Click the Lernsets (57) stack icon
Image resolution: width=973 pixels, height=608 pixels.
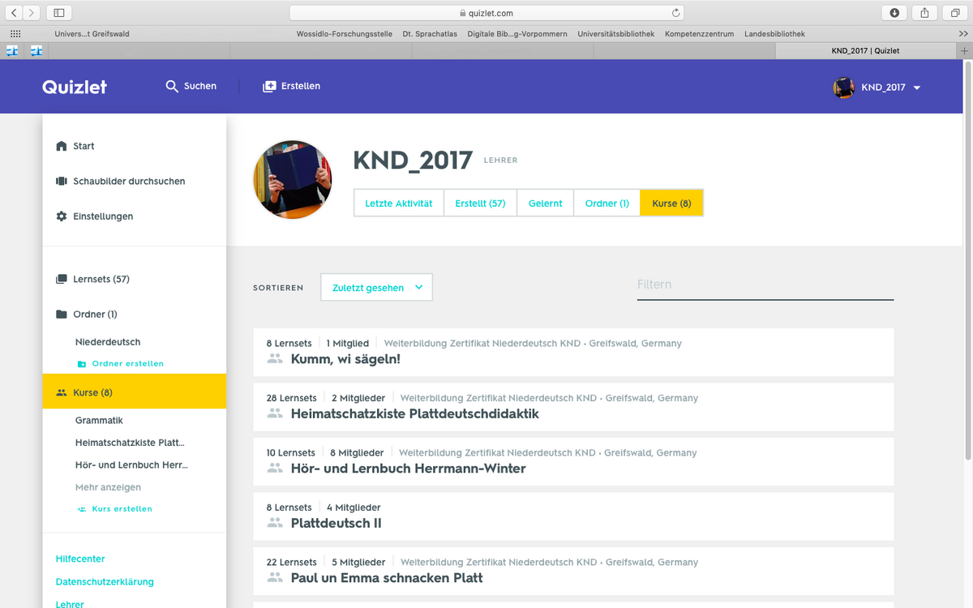pyautogui.click(x=62, y=279)
